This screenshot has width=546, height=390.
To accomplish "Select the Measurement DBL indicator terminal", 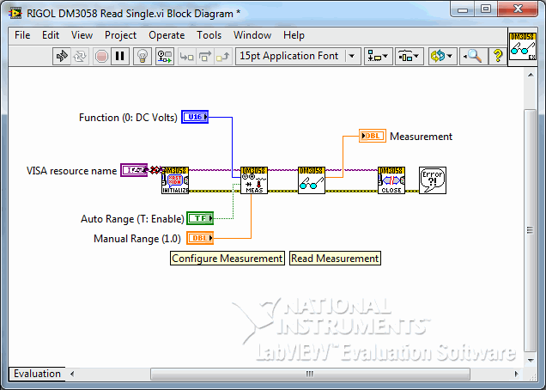I will pyautogui.click(x=373, y=136).
